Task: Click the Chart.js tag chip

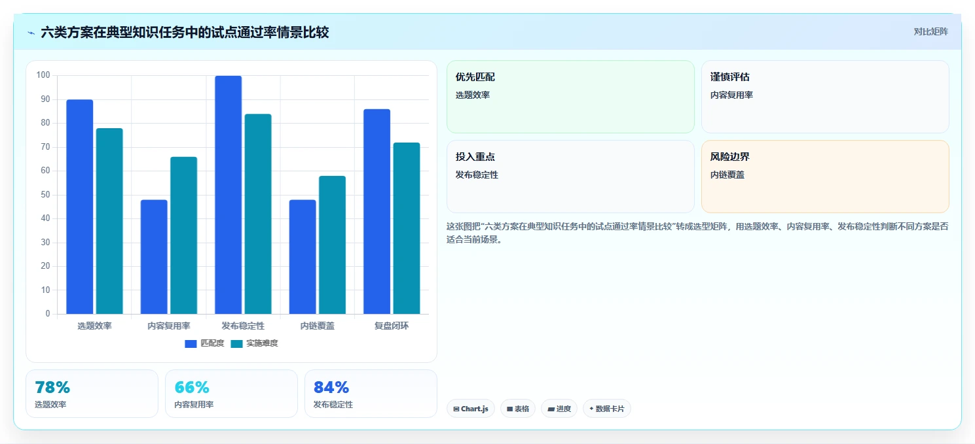Action: click(471, 409)
